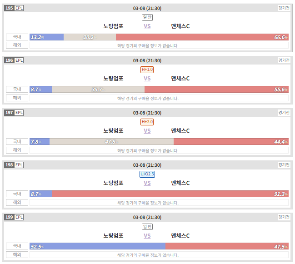Click the 경기전 status in match 195
This screenshot has height=264, width=295.
(284, 8)
